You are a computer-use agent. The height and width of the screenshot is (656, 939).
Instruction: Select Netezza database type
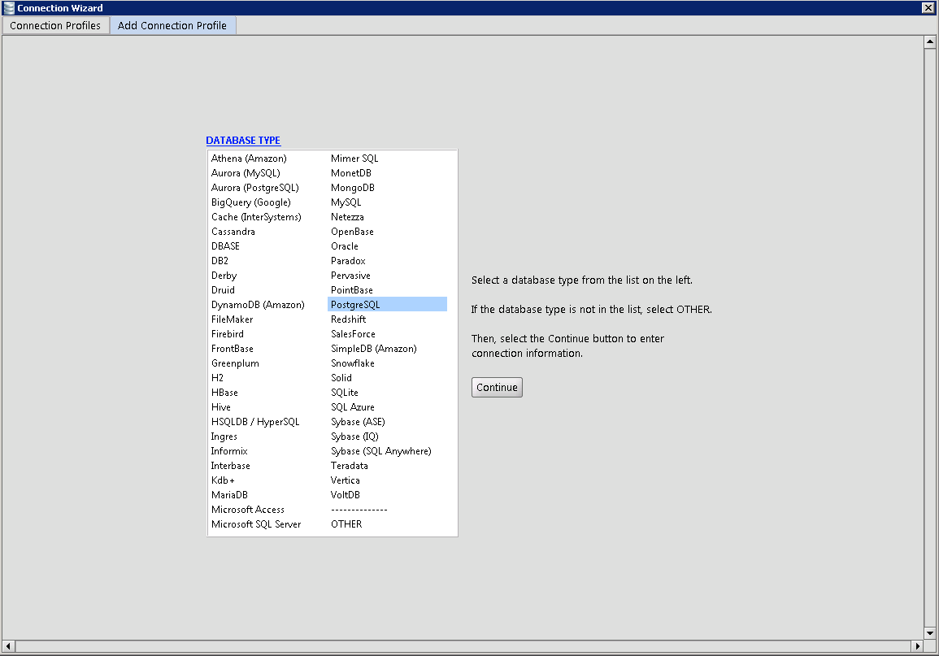[347, 217]
